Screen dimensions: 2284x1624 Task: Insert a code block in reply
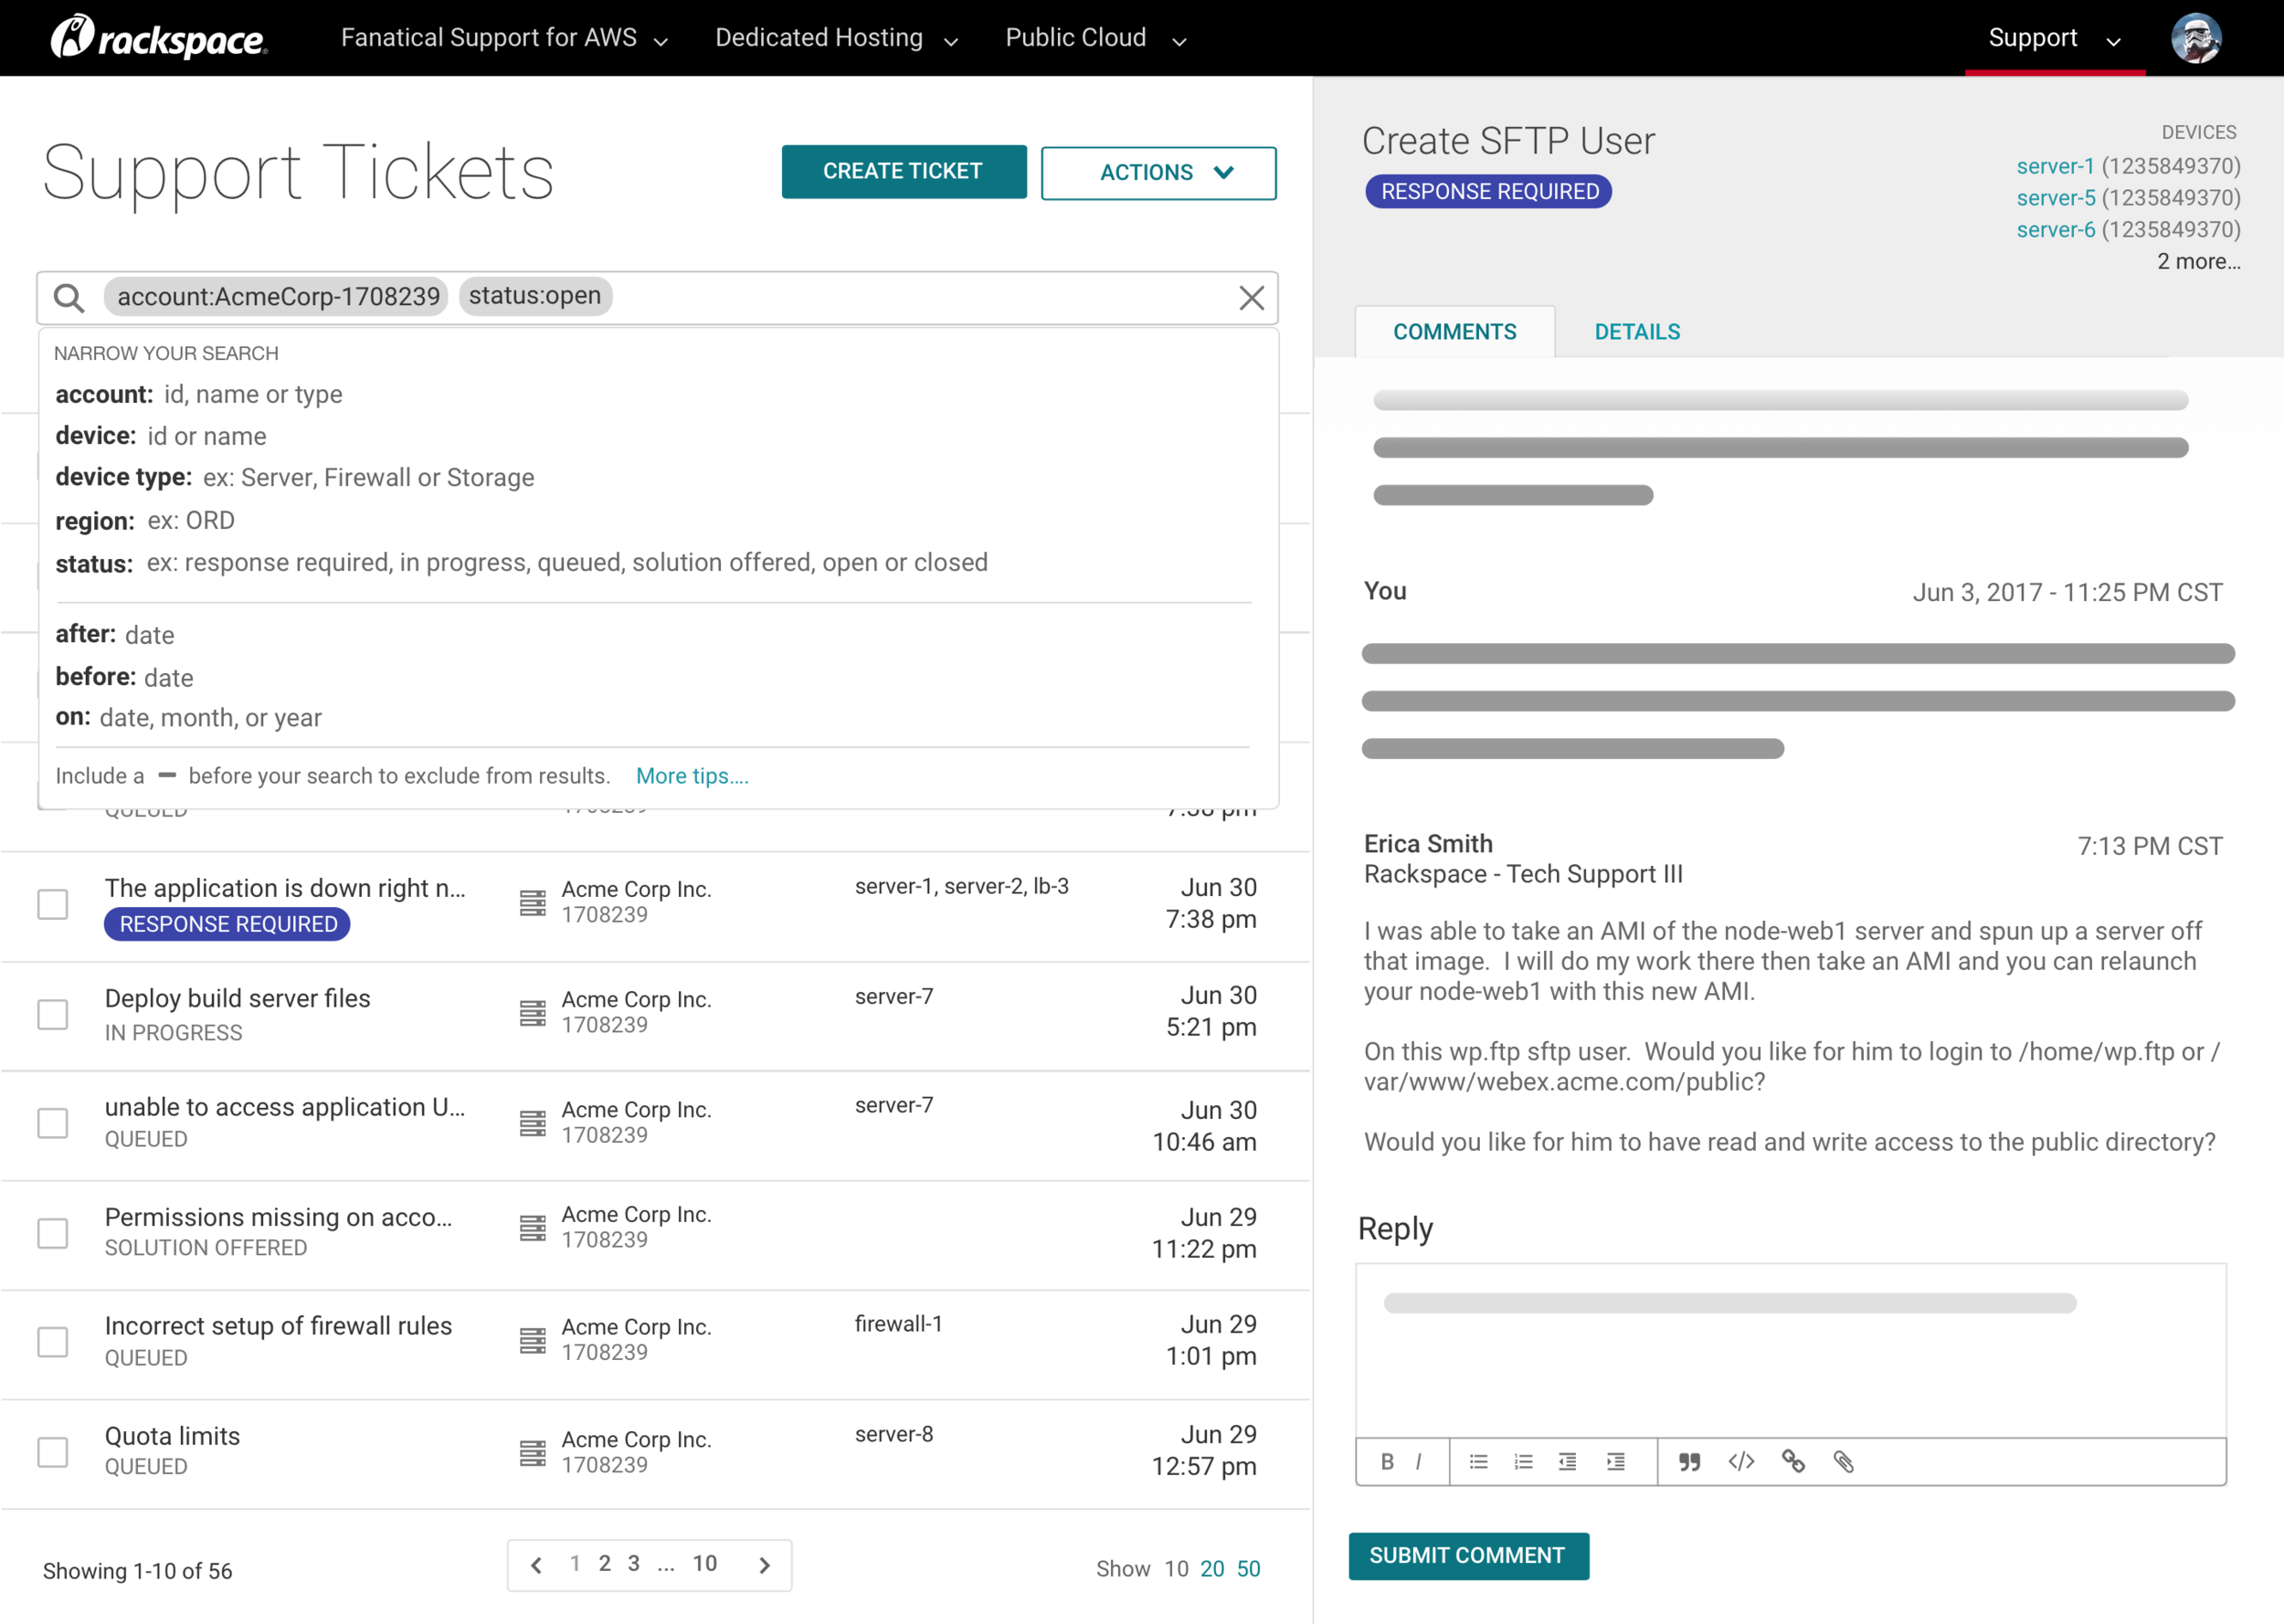[x=1741, y=1462]
